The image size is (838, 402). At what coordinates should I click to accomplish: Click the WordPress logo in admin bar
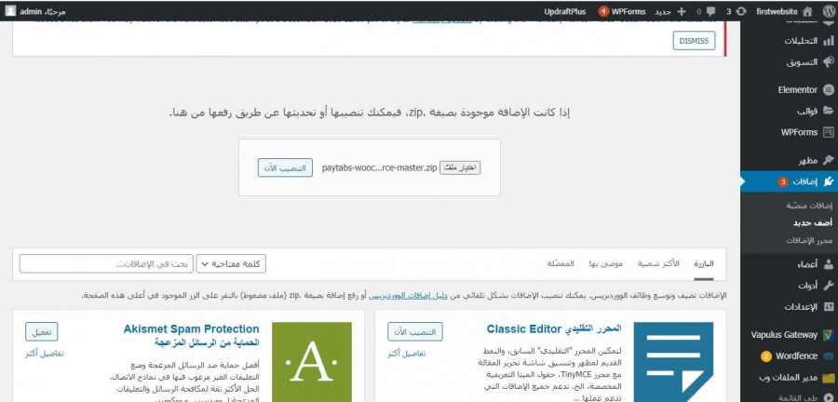(825, 11)
